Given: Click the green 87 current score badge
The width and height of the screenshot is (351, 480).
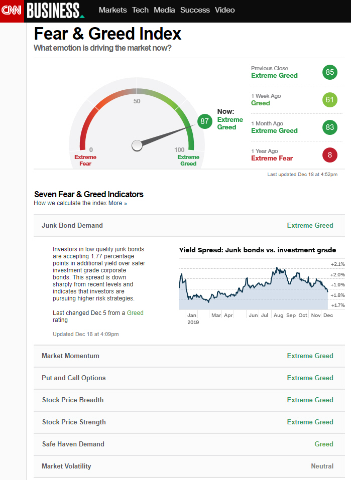Looking at the screenshot, I should coord(204,121).
